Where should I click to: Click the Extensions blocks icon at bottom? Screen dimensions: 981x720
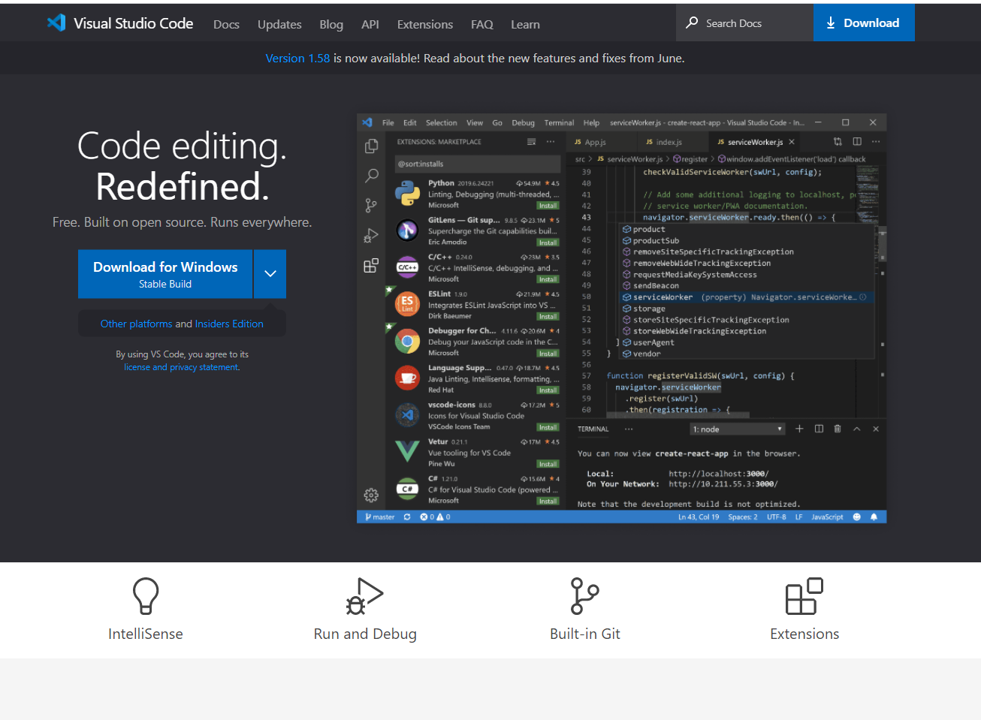click(804, 596)
